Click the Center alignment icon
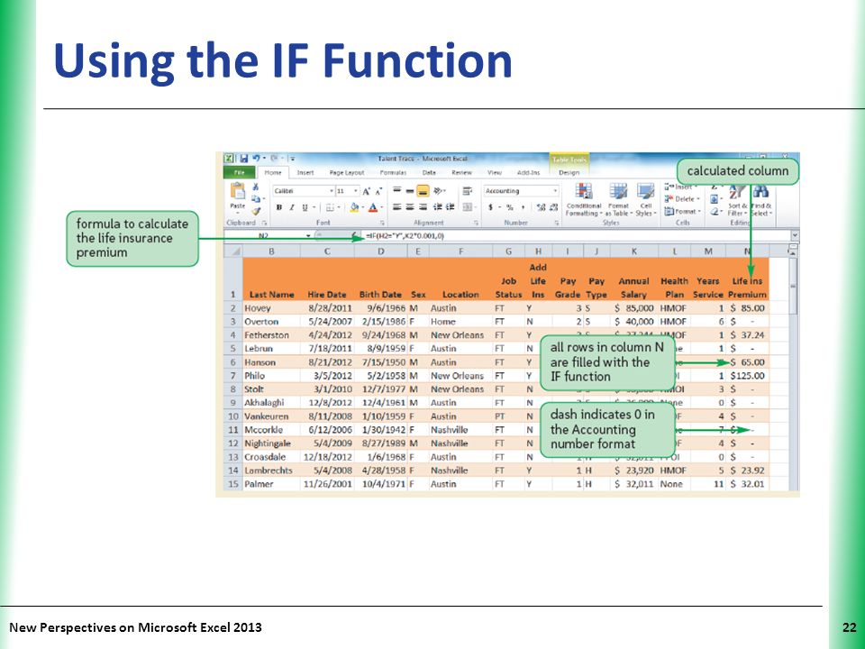 tap(409, 207)
